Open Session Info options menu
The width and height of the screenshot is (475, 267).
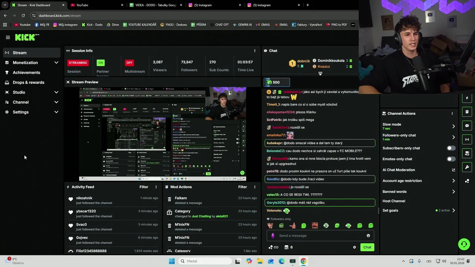pos(255,51)
